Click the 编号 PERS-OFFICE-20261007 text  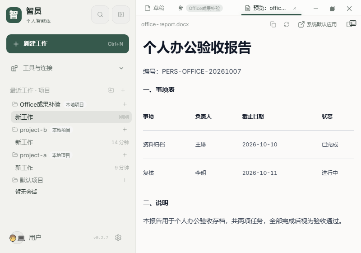pyautogui.click(x=192, y=71)
